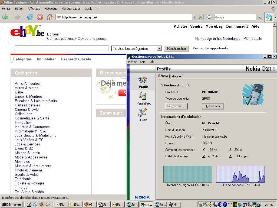Open Paramètres in Nokia sidebar
Image resolution: width=277 pixels, height=208 pixels.
(143, 99)
